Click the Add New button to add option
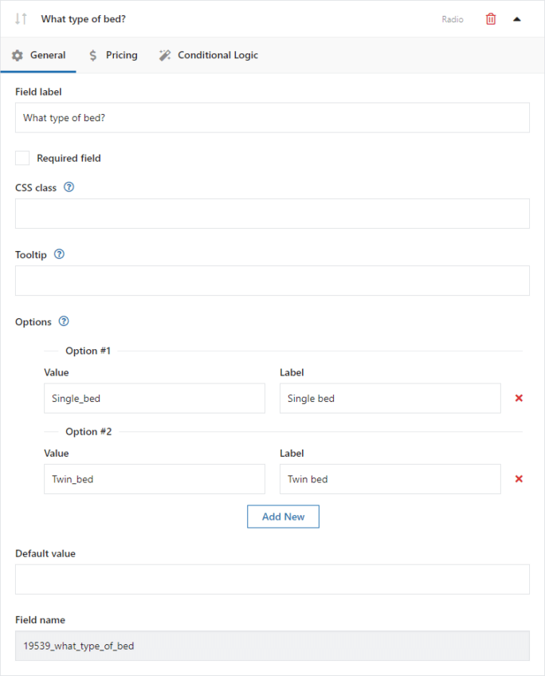 click(x=283, y=516)
